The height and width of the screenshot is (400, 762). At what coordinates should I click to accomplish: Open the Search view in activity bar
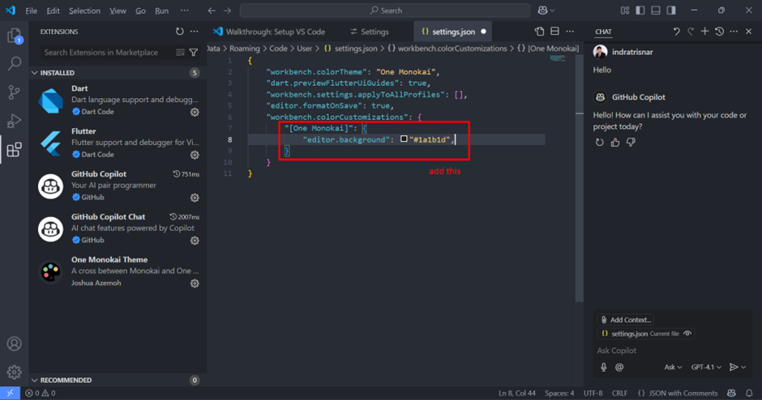click(x=15, y=63)
